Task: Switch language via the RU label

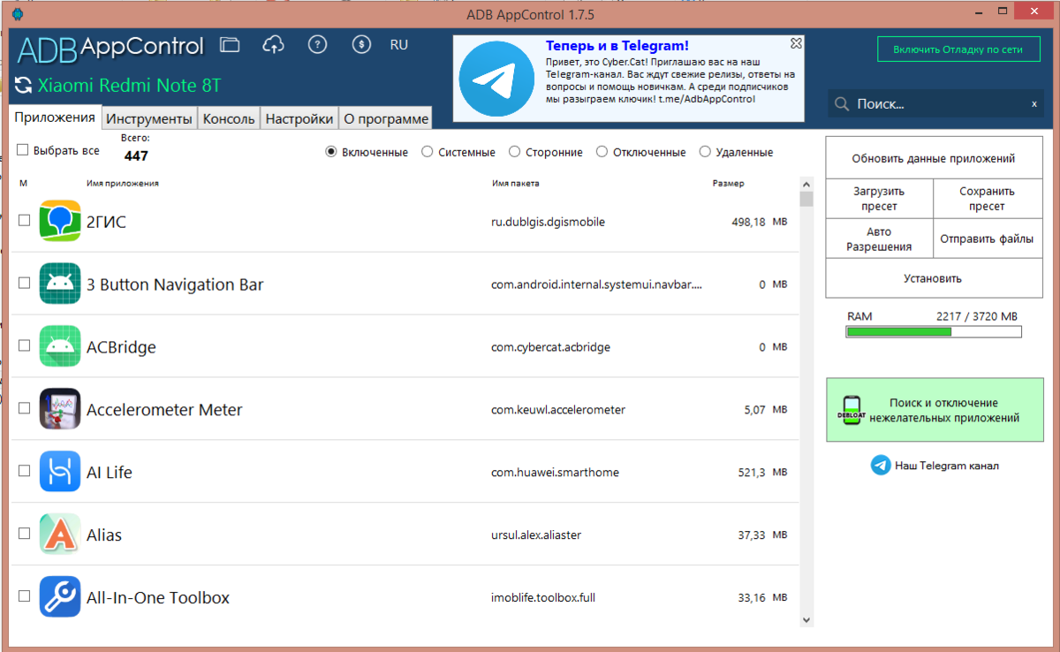Action: [399, 45]
